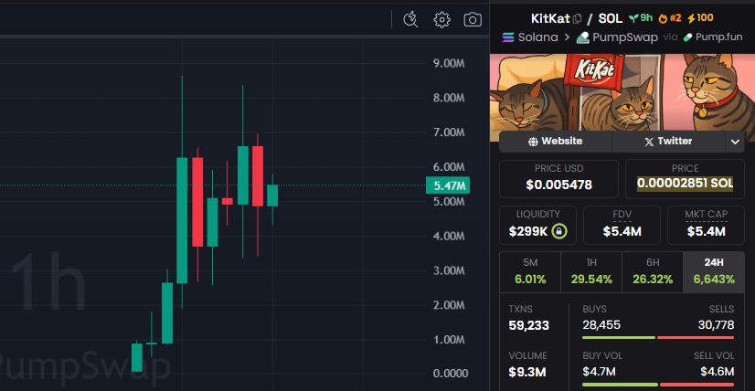755x391 pixels.
Task: Take a chart snapshot with camera icon
Action: coord(473,20)
